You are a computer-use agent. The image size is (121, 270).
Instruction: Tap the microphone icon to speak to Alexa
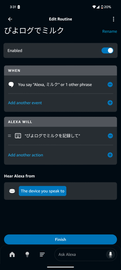coord(111,254)
